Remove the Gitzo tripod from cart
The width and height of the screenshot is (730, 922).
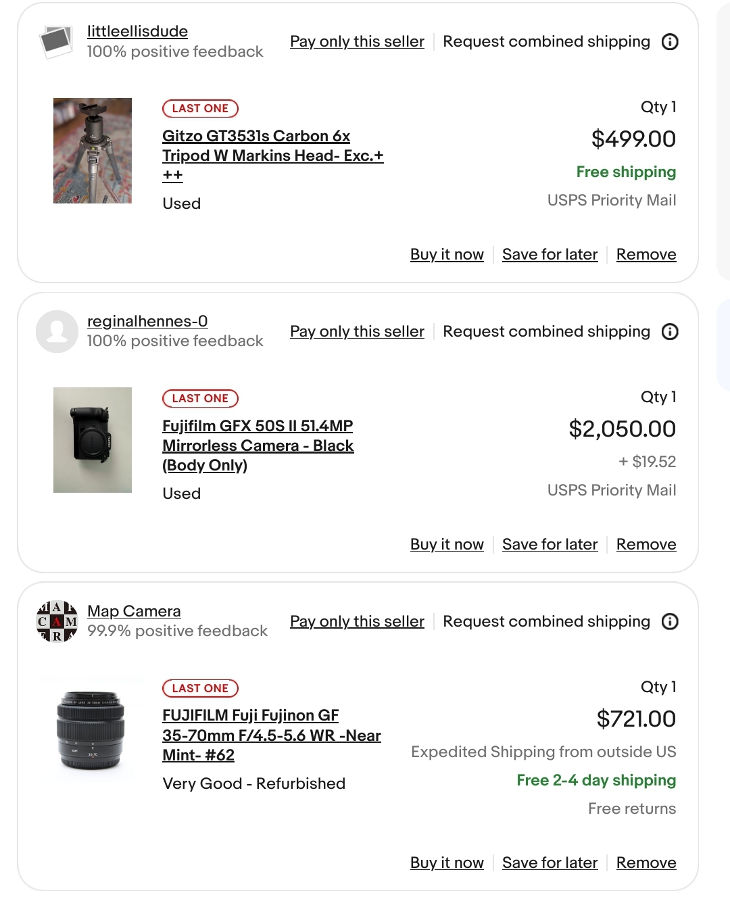(x=646, y=255)
